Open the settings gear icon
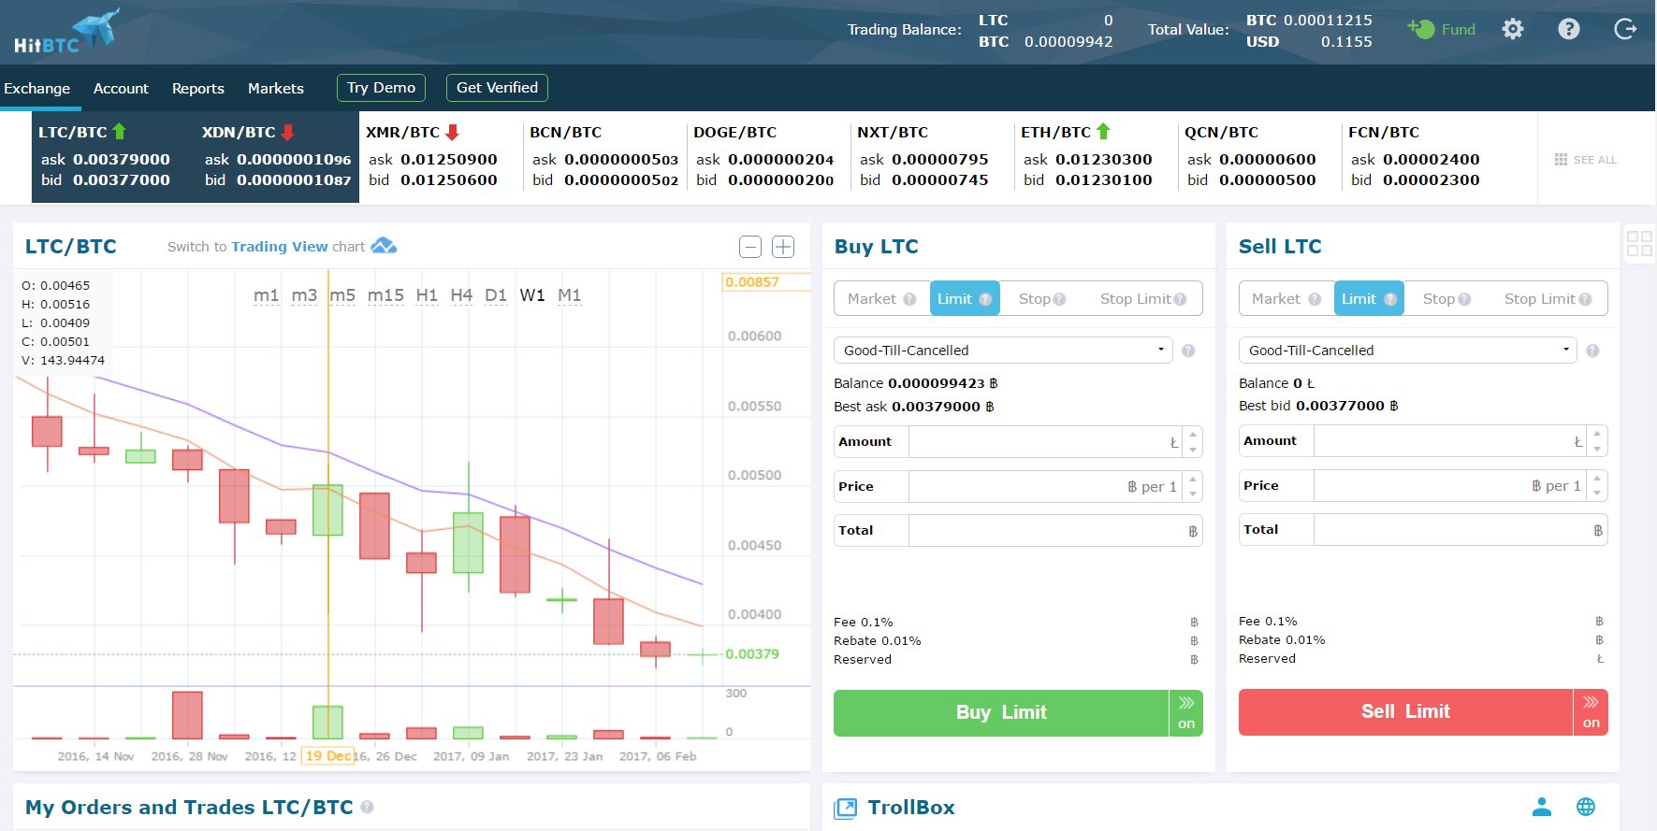 coord(1513,29)
